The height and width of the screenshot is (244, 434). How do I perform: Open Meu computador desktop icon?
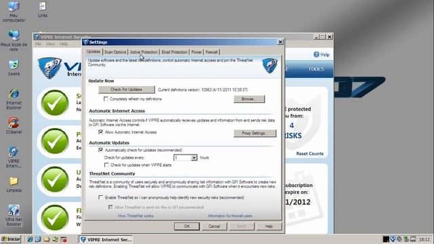14,11
